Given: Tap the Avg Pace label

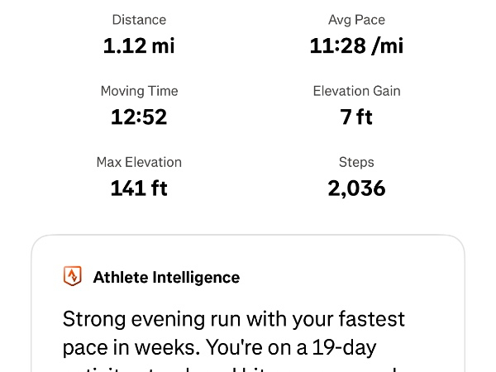Looking at the screenshot, I should point(356,20).
